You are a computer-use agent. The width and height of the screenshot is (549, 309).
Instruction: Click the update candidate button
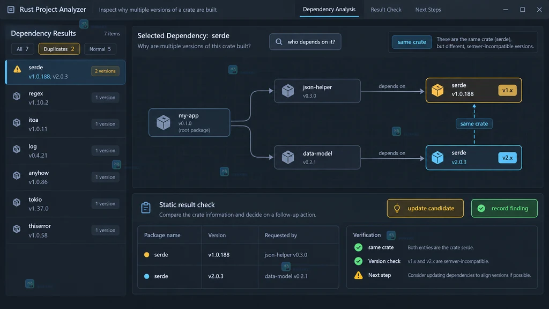coord(425,208)
